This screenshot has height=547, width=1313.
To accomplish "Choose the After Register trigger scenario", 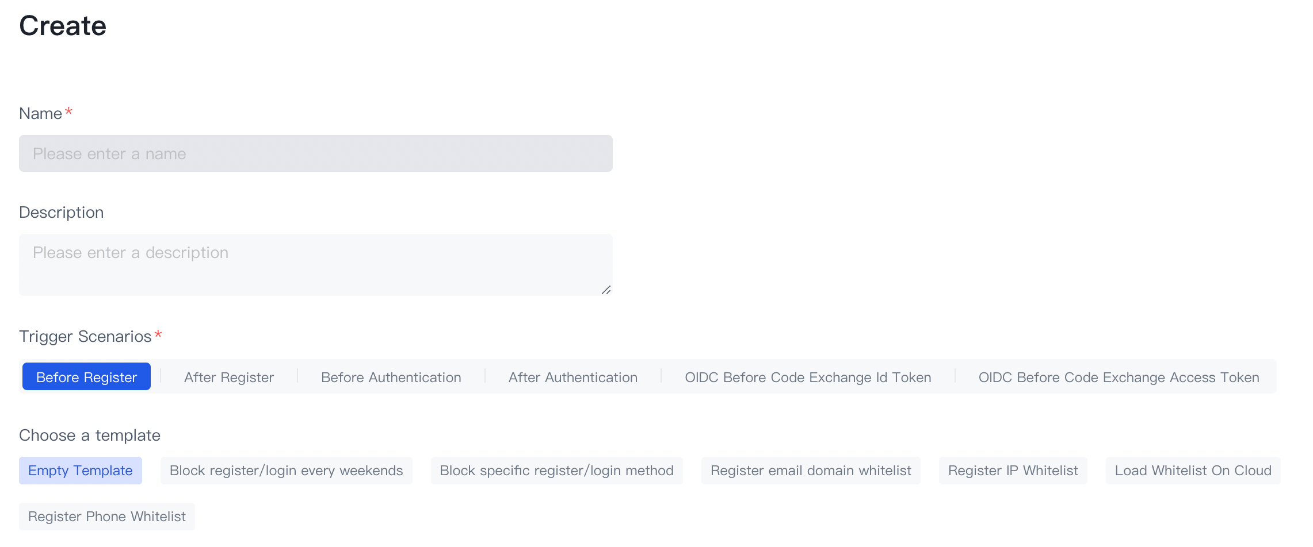I will 228,377.
